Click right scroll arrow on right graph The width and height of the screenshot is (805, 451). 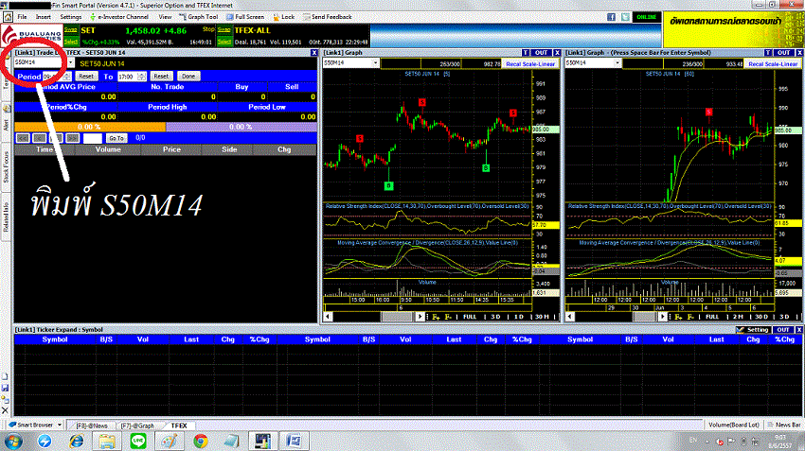point(663,317)
